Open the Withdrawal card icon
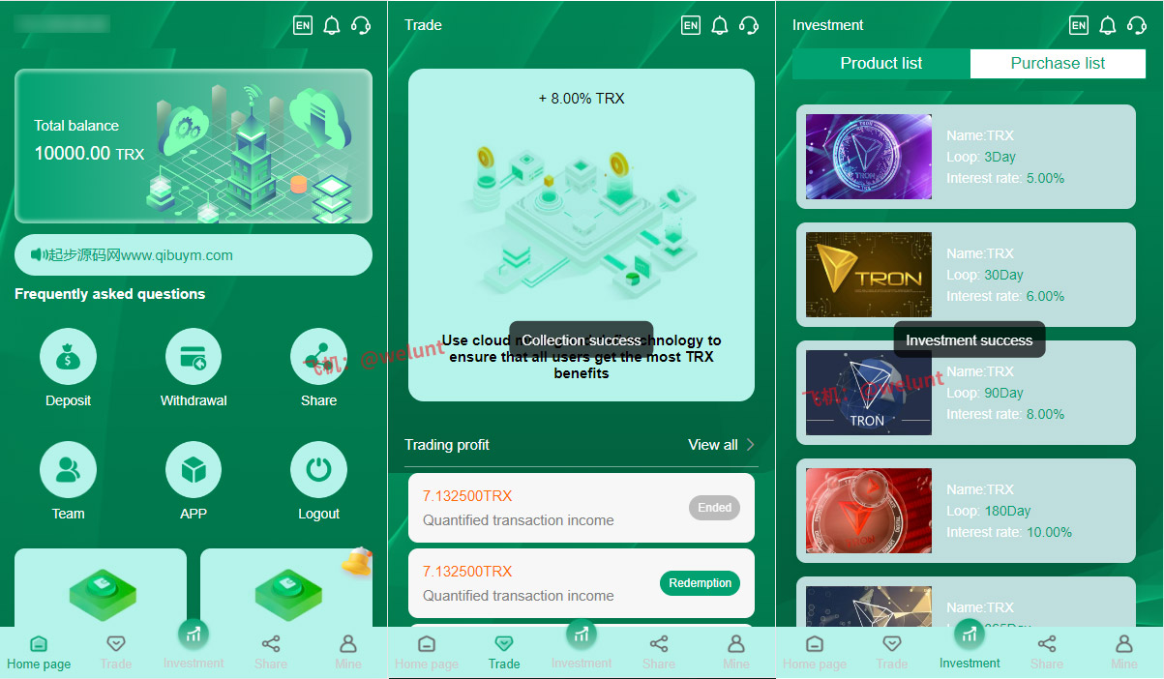1164x679 pixels. click(x=194, y=356)
